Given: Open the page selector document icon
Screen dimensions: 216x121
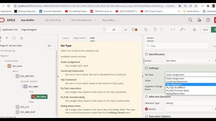Looking at the screenshot, I should click(105, 30).
